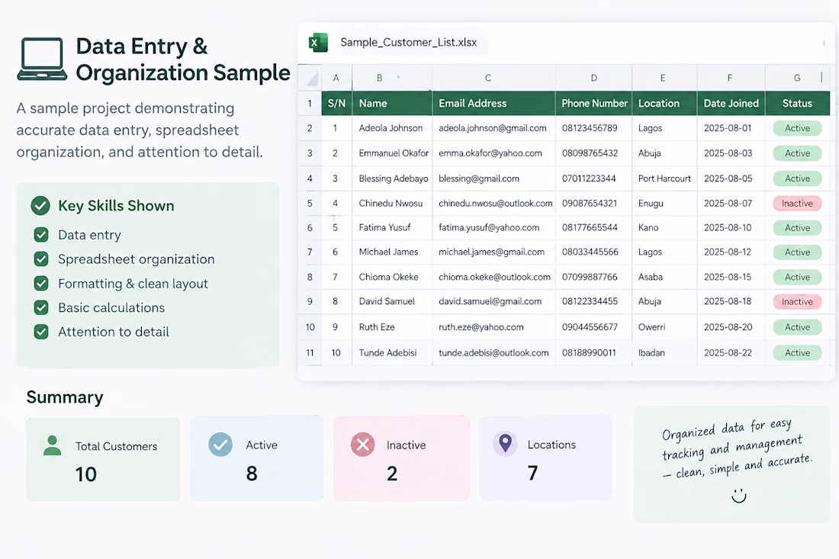Click the Locations count 7
The height and width of the screenshot is (559, 839).
pos(532,473)
